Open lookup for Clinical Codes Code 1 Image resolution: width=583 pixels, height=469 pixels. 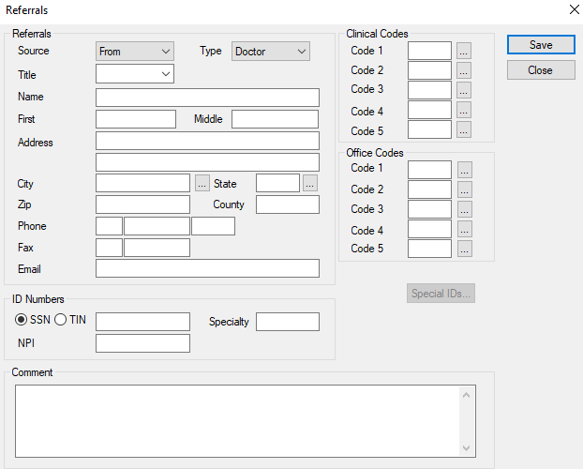(x=464, y=51)
